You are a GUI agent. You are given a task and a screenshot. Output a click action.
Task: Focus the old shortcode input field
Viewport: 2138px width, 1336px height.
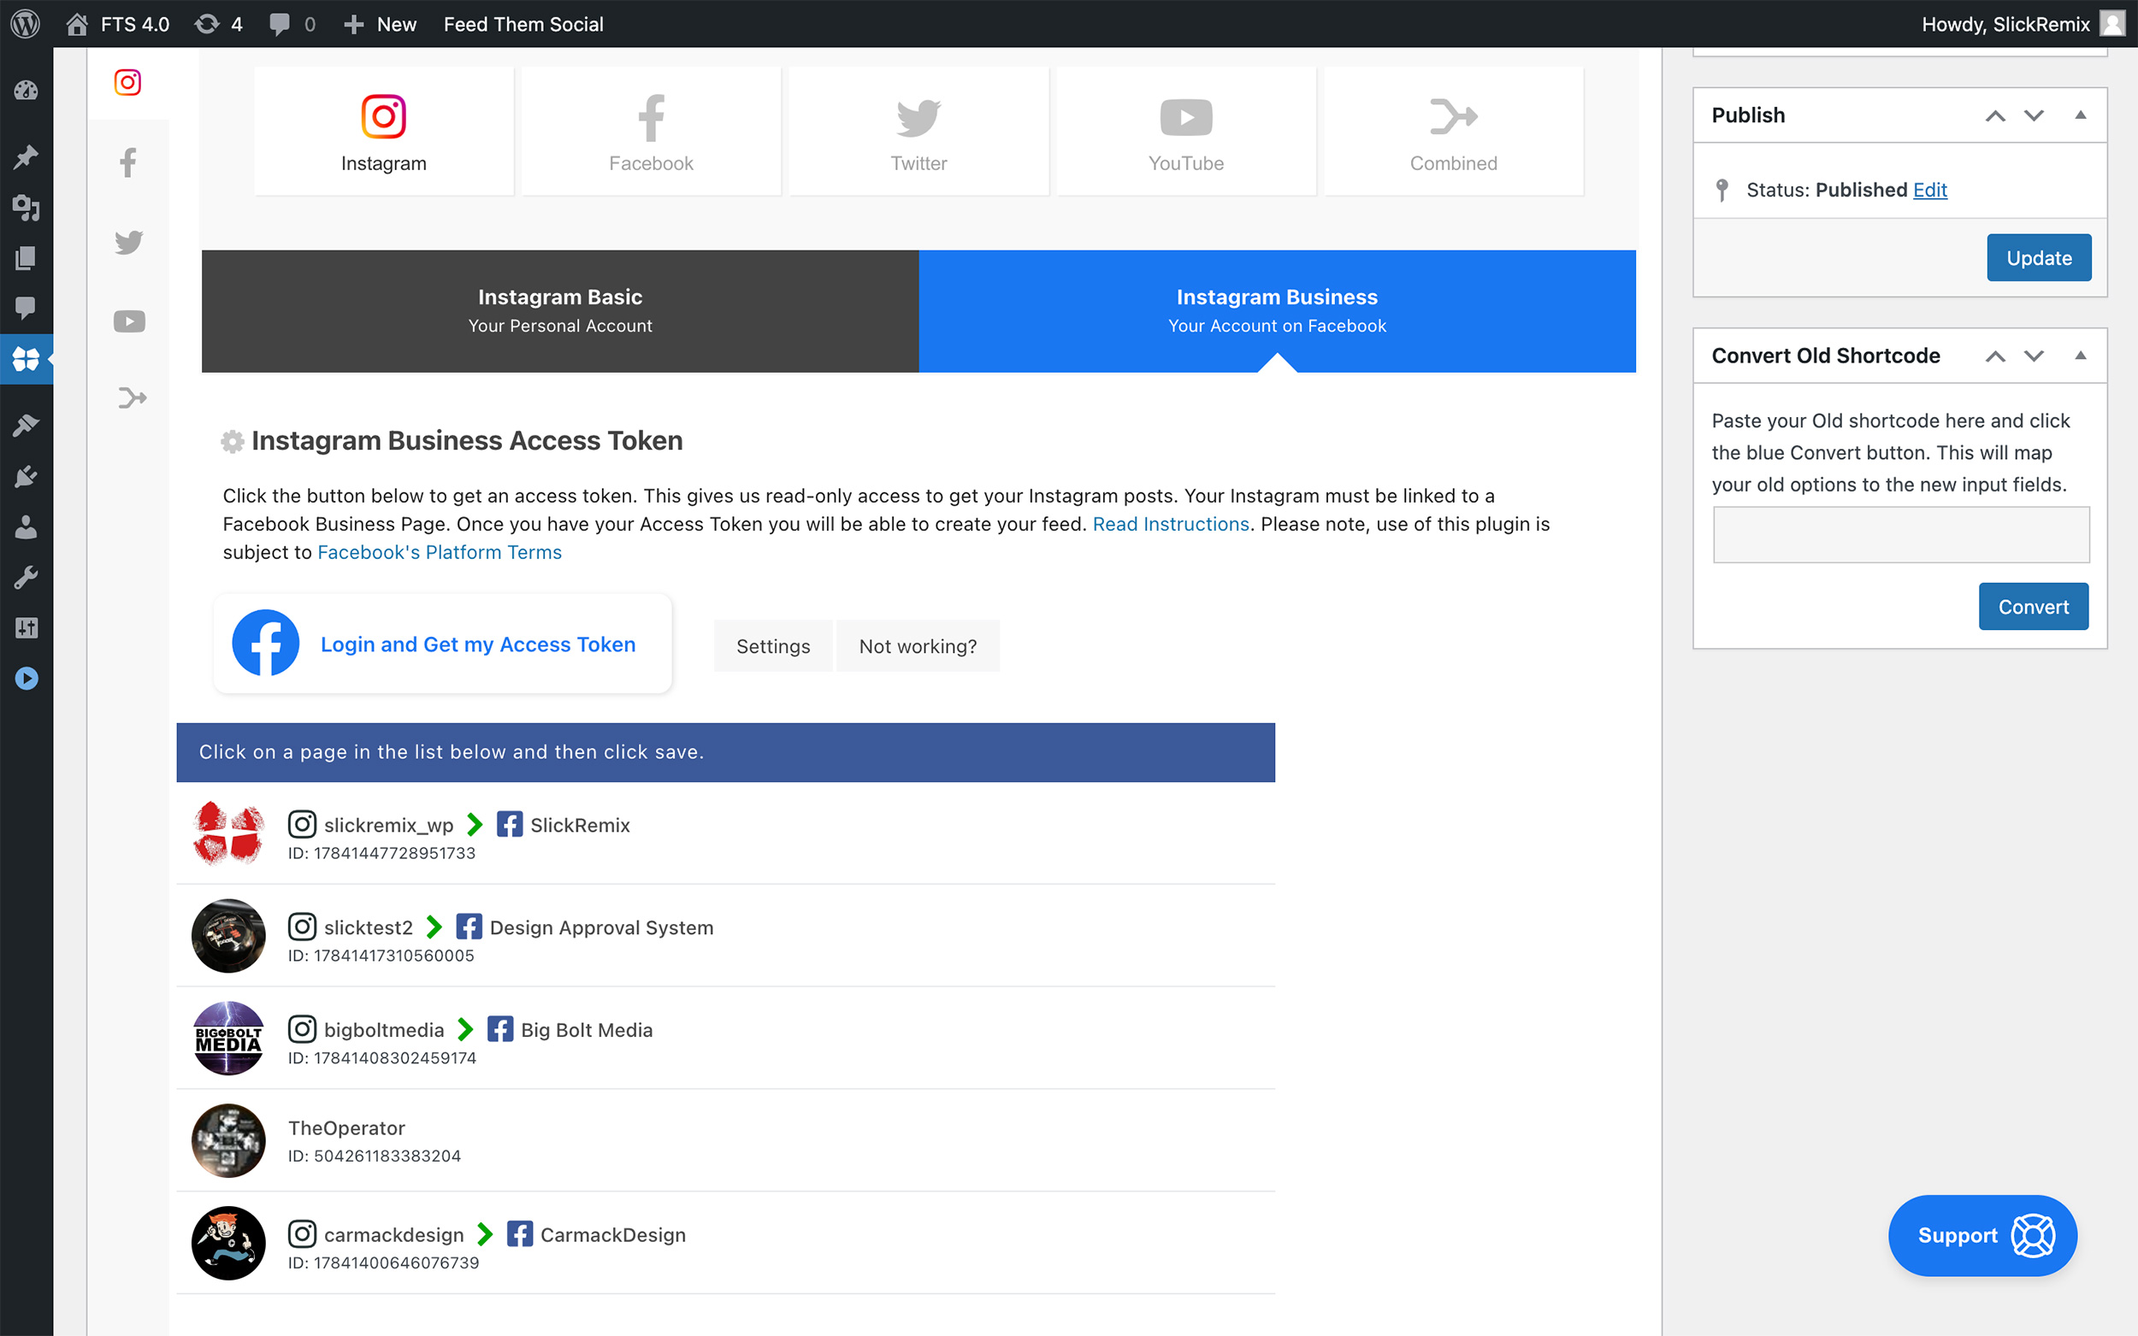(1901, 534)
